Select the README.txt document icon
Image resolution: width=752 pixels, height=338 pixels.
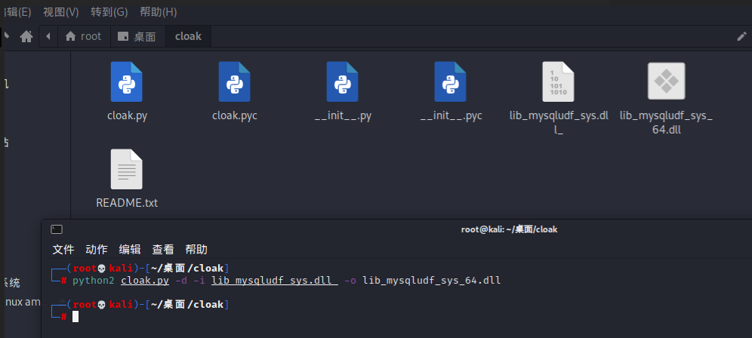point(127,169)
